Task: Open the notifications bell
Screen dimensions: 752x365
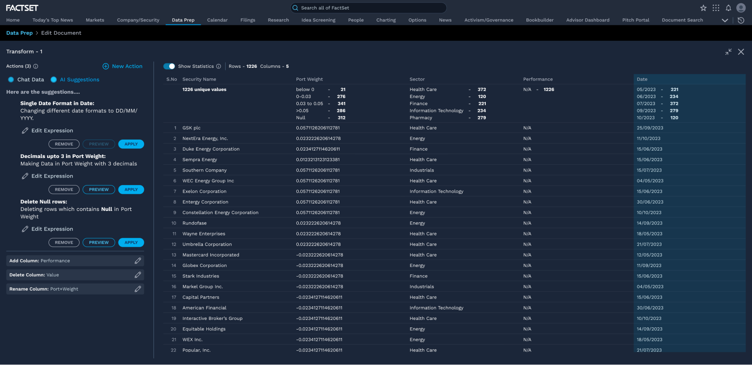Action: pyautogui.click(x=728, y=8)
